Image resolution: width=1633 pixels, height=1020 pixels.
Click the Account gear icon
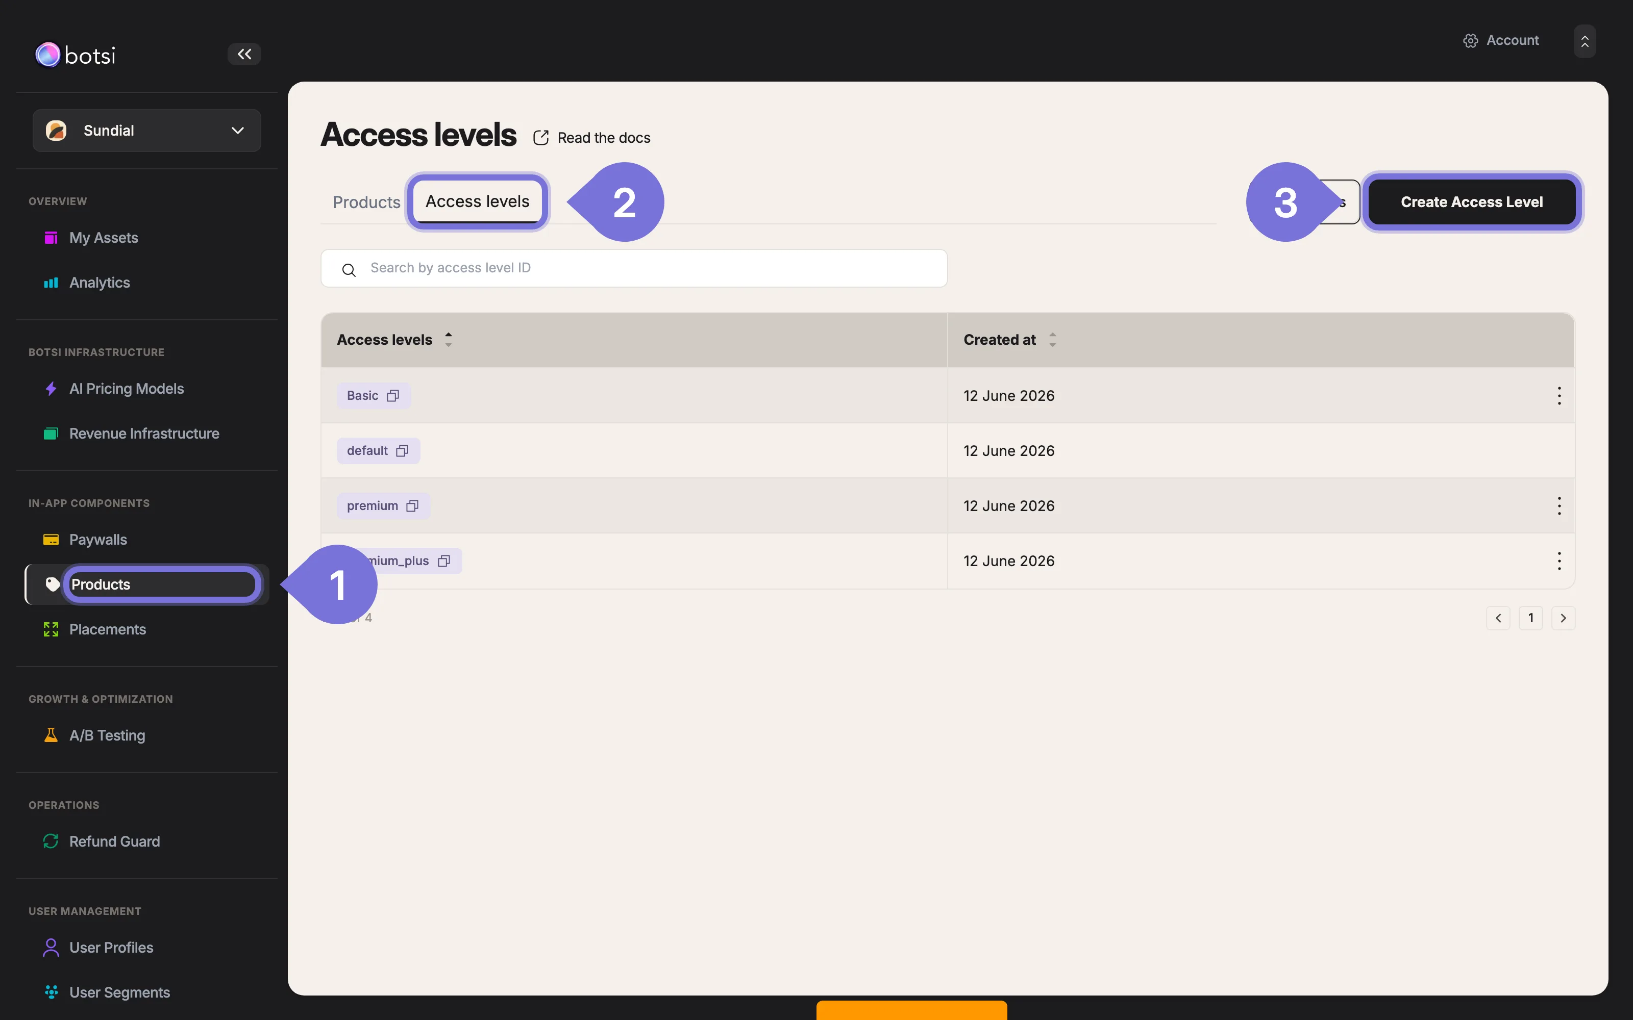pos(1470,40)
